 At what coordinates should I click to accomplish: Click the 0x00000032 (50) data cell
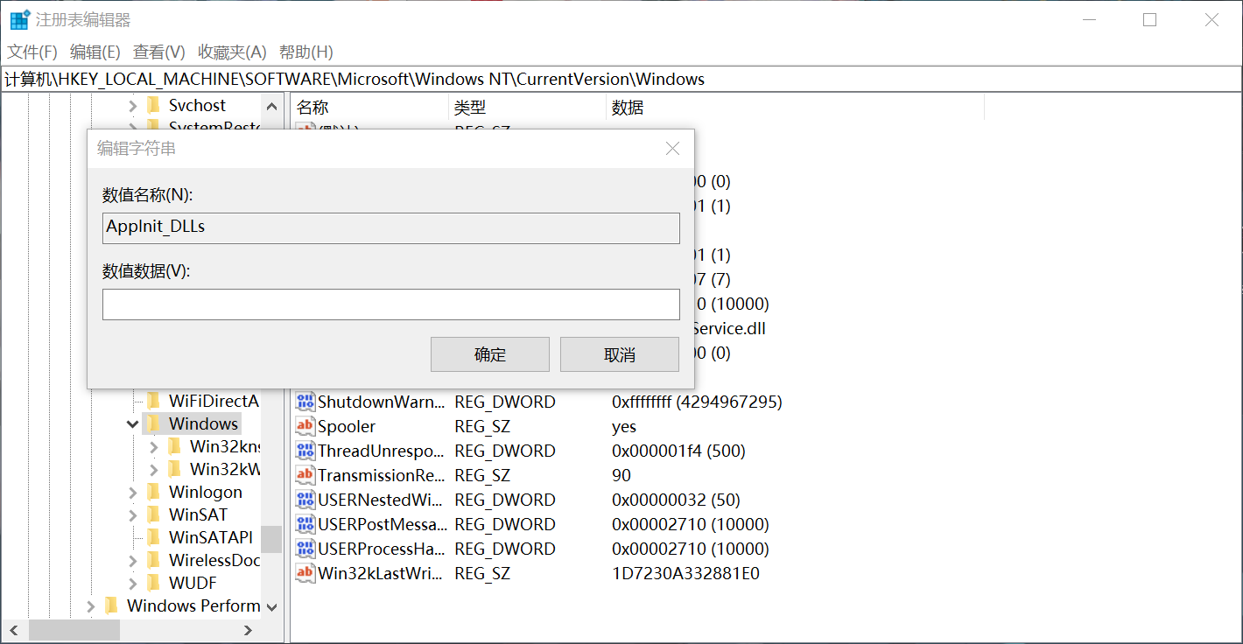(x=676, y=500)
